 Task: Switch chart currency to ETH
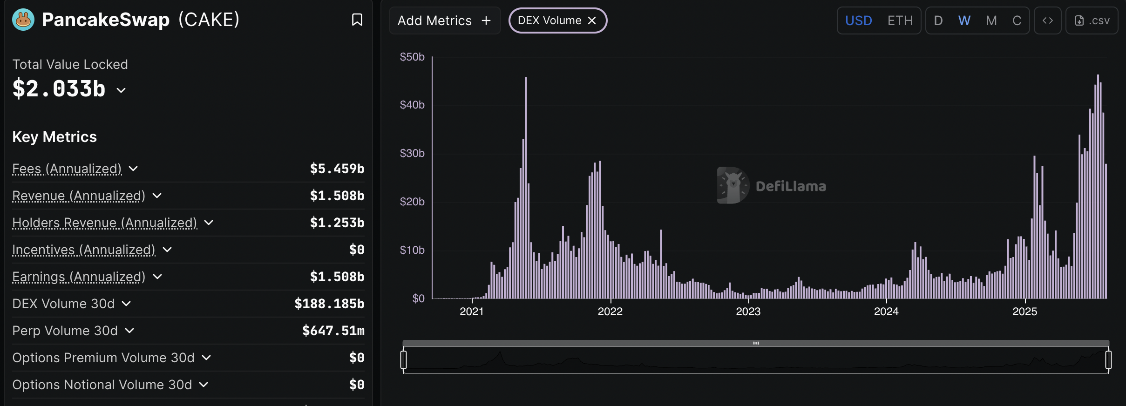[x=900, y=20]
